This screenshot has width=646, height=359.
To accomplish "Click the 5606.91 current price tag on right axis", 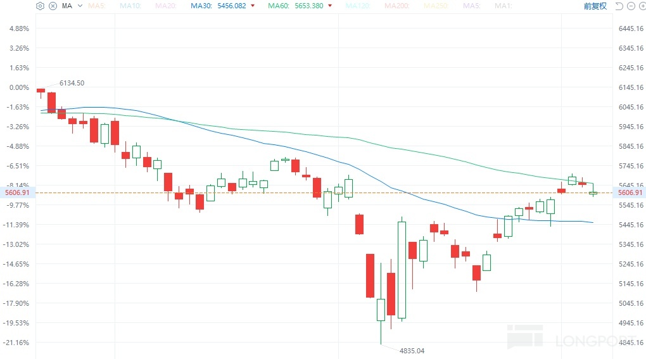I will click(630, 192).
